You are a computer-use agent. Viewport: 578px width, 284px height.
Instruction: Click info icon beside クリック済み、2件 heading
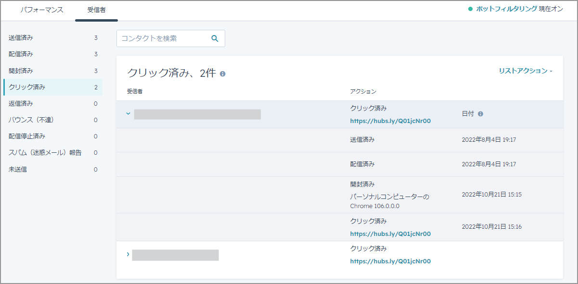(x=222, y=74)
